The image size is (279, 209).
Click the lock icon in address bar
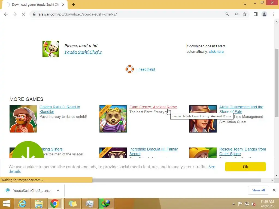tap(34, 14)
